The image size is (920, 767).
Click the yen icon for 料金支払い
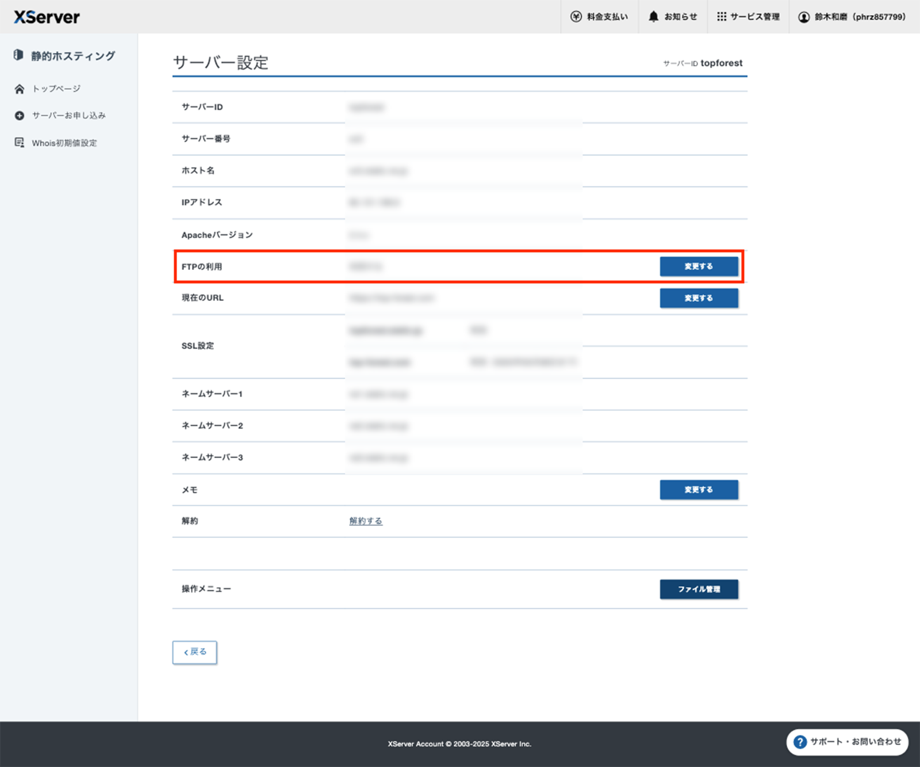point(576,17)
